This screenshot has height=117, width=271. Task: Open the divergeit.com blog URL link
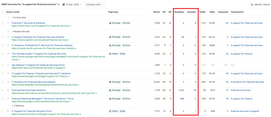point(40,76)
